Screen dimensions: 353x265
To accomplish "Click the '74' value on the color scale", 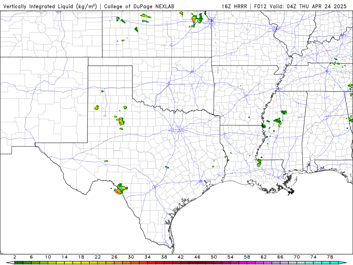I will pyautogui.click(x=313, y=257).
